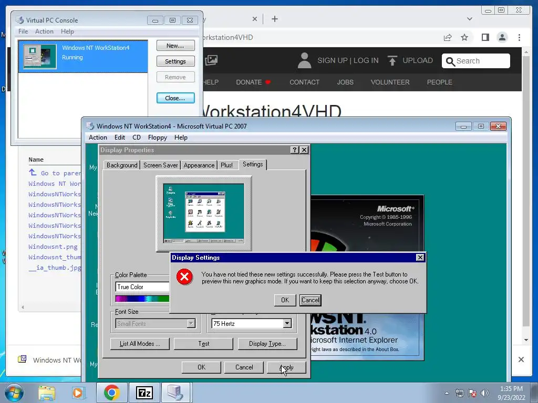
Task: Open the Edit menu in Virtual PC 2007 window
Action: 119,137
